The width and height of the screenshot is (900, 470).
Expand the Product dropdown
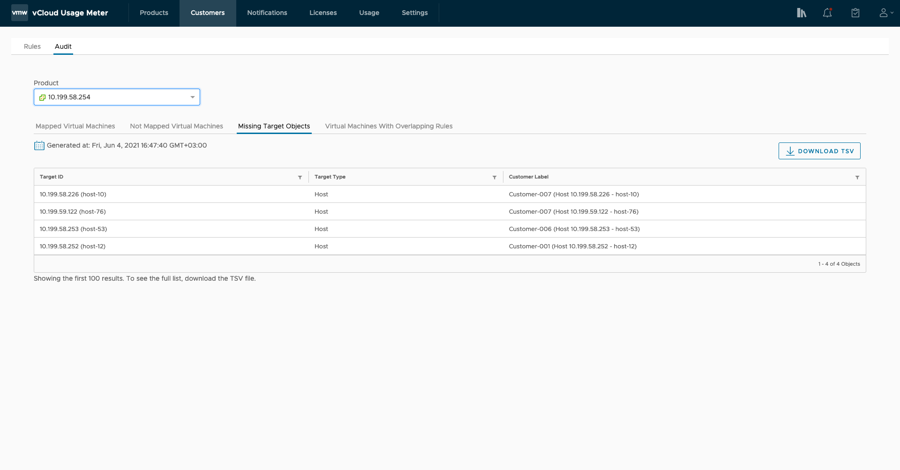(192, 97)
